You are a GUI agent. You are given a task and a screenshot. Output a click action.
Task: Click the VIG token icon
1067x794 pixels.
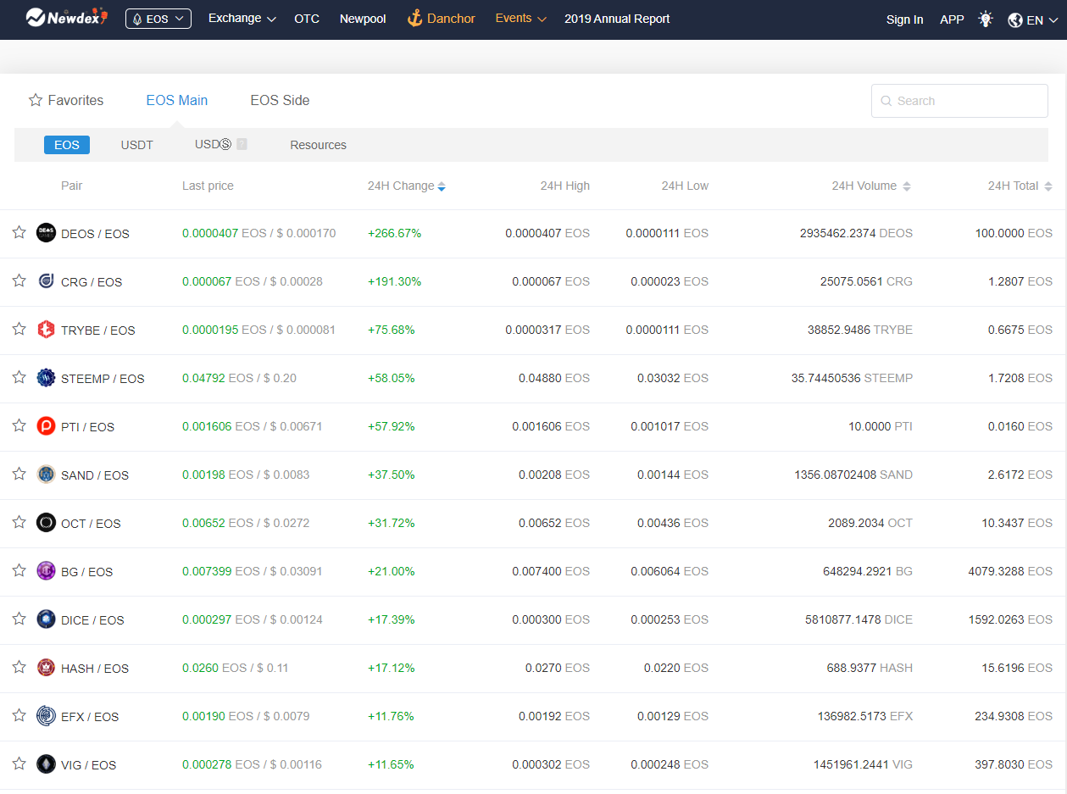coord(46,764)
